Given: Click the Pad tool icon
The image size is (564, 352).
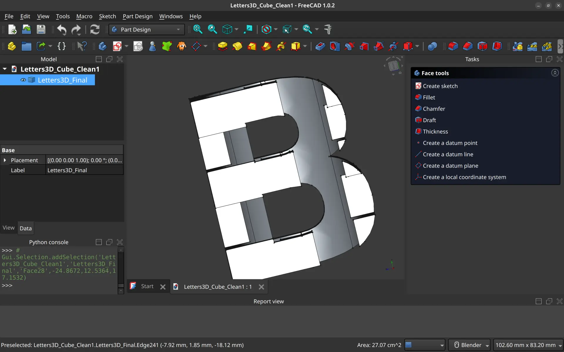Looking at the screenshot, I should (223, 46).
